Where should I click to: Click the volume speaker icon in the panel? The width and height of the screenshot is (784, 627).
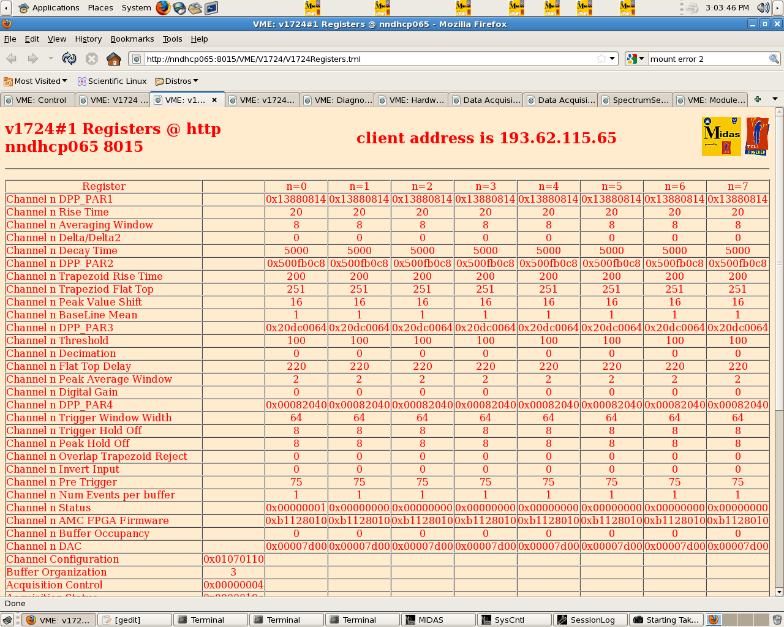(763, 7)
